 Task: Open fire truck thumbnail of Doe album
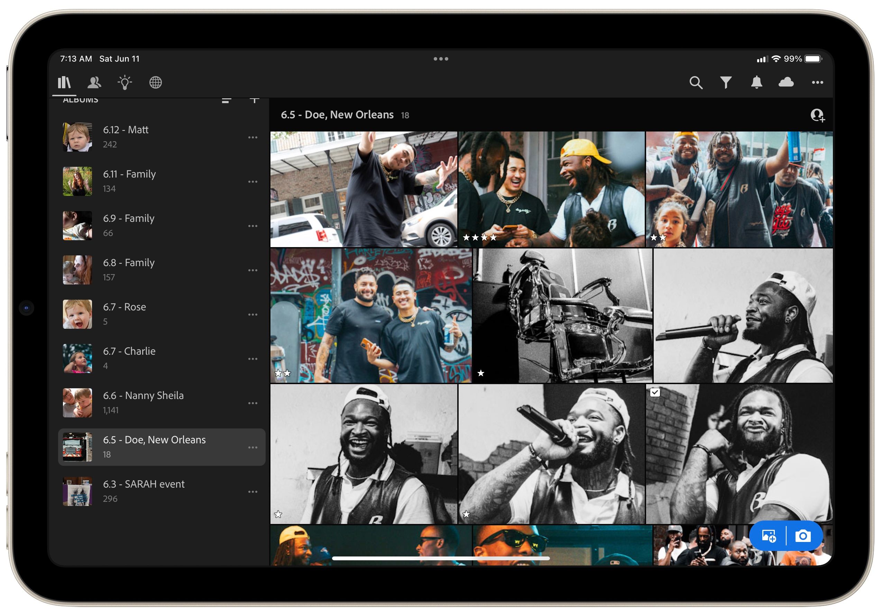point(77,447)
